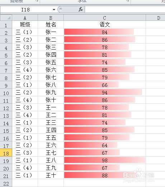Select the name cell 王七

coord(51,153)
